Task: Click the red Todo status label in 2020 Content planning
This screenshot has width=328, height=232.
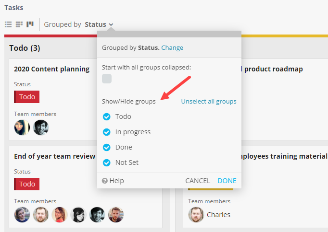Action: pos(27,97)
